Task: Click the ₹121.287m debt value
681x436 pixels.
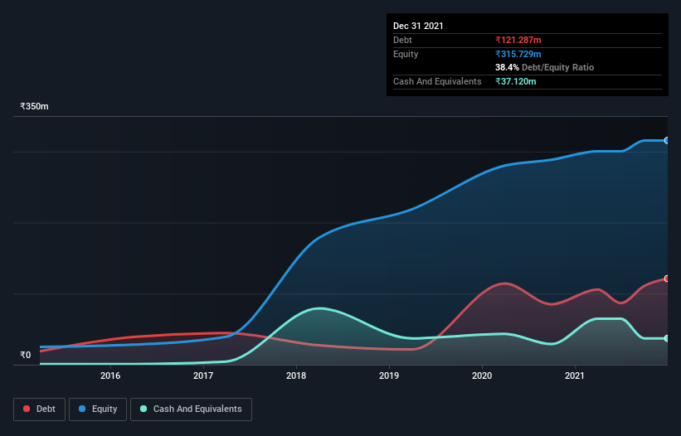Action: pyautogui.click(x=518, y=40)
